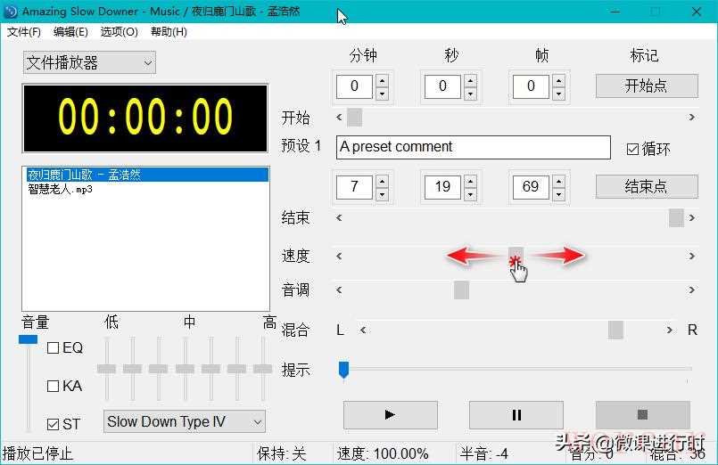718x465 pixels.
Task: Click right arrow of 音调 slider
Action: coord(691,290)
